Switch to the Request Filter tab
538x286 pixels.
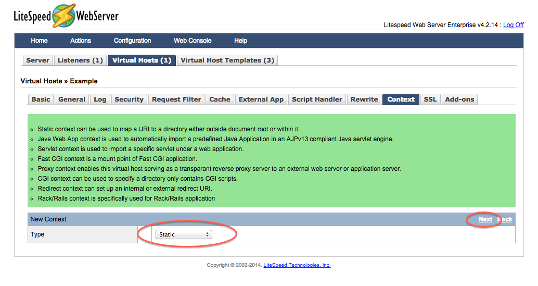point(176,99)
